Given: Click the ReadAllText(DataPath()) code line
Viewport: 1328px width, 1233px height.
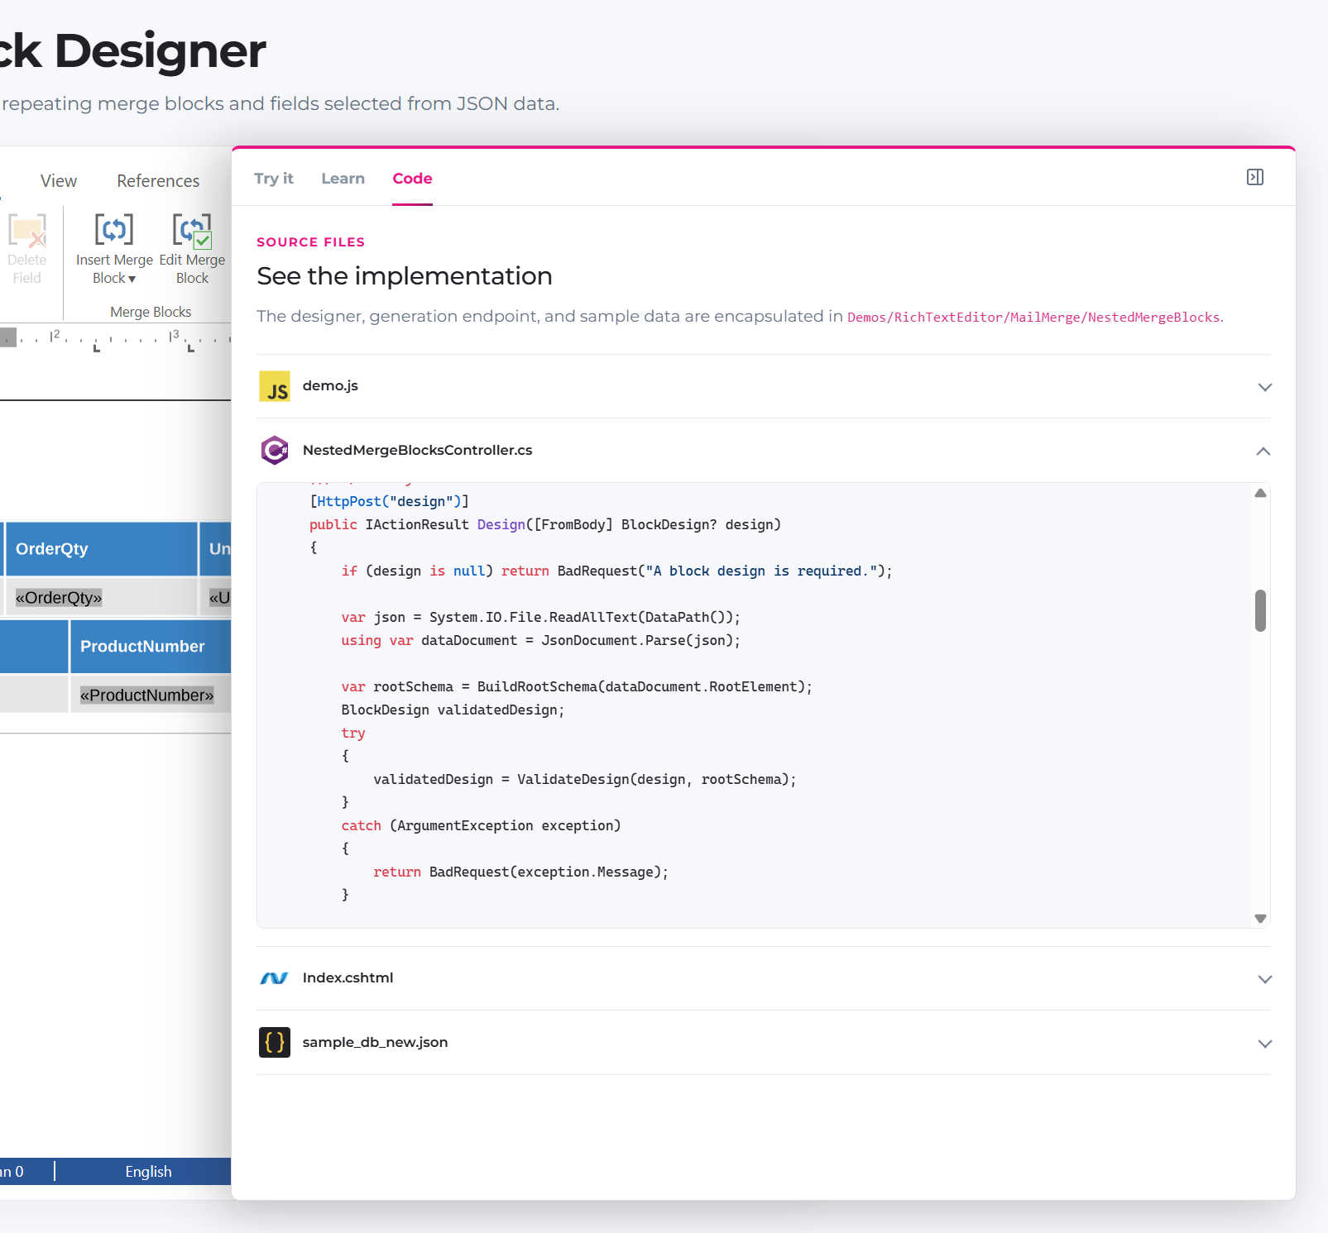Looking at the screenshot, I should coord(540,618).
